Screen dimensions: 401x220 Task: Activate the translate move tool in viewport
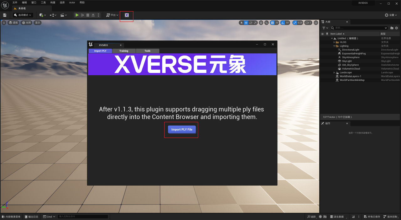pyautogui.click(x=246, y=23)
